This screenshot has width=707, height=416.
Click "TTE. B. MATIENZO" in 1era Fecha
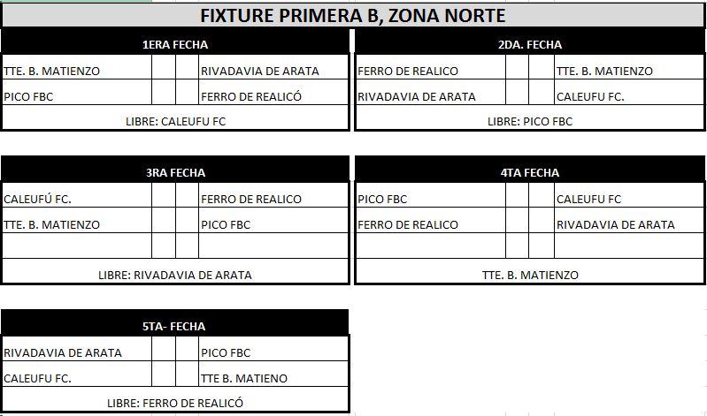pos(53,72)
